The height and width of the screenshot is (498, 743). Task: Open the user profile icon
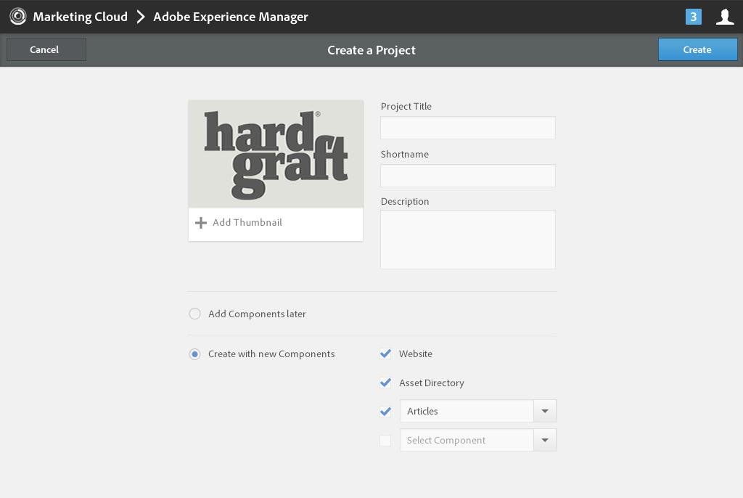(725, 17)
